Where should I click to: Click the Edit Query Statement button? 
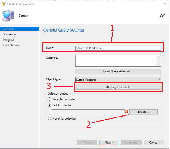pyautogui.click(x=118, y=87)
